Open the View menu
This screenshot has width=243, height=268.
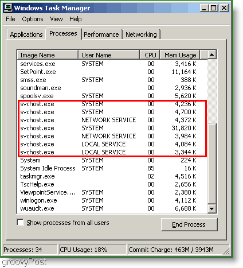click(56, 19)
